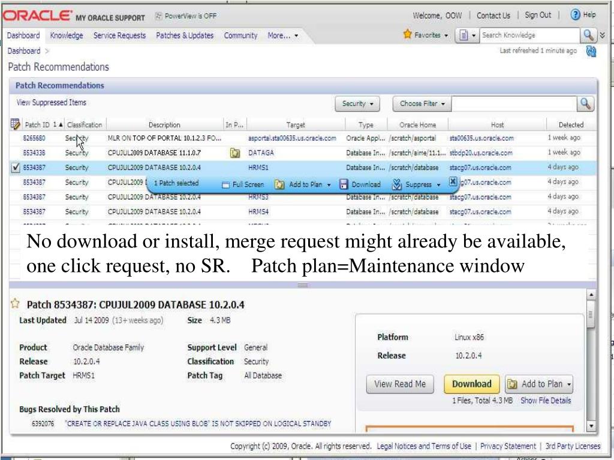
Task: Click the In Plan folder icon in DATAGA row
Action: (234, 153)
